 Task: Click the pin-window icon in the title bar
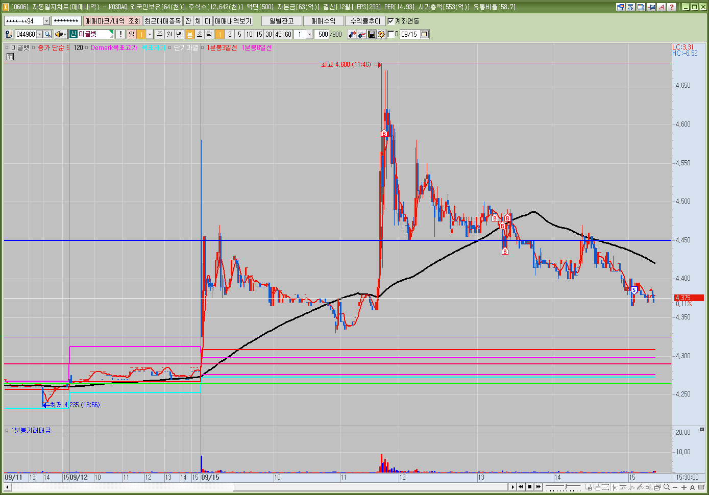651,7
